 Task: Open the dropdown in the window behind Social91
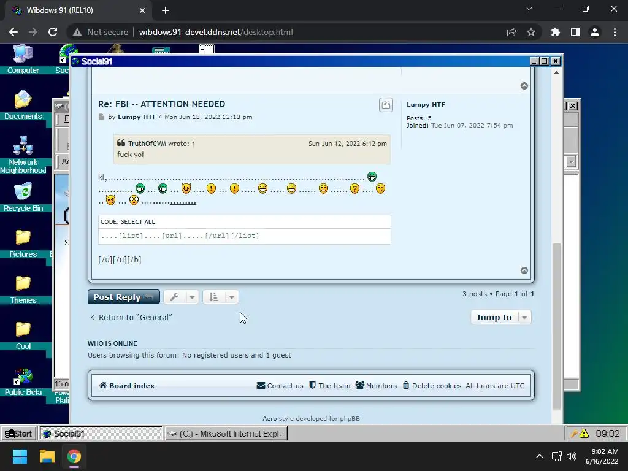[x=572, y=162]
